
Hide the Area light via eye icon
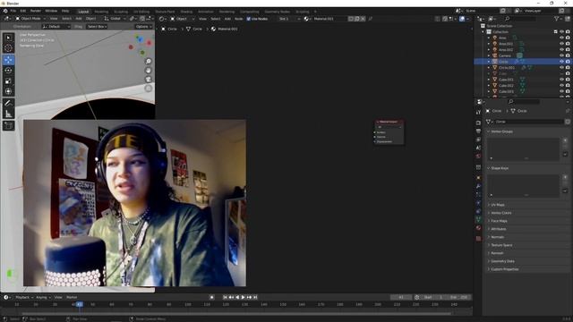click(x=561, y=38)
